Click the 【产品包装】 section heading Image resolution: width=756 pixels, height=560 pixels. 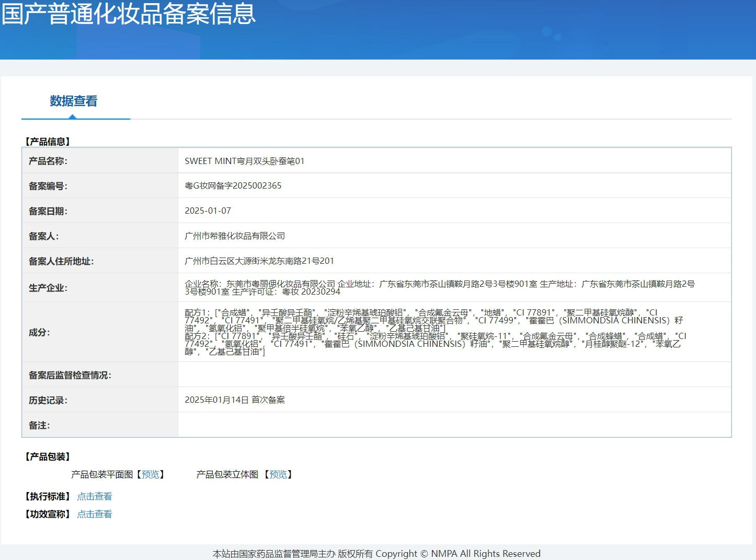[x=48, y=457]
